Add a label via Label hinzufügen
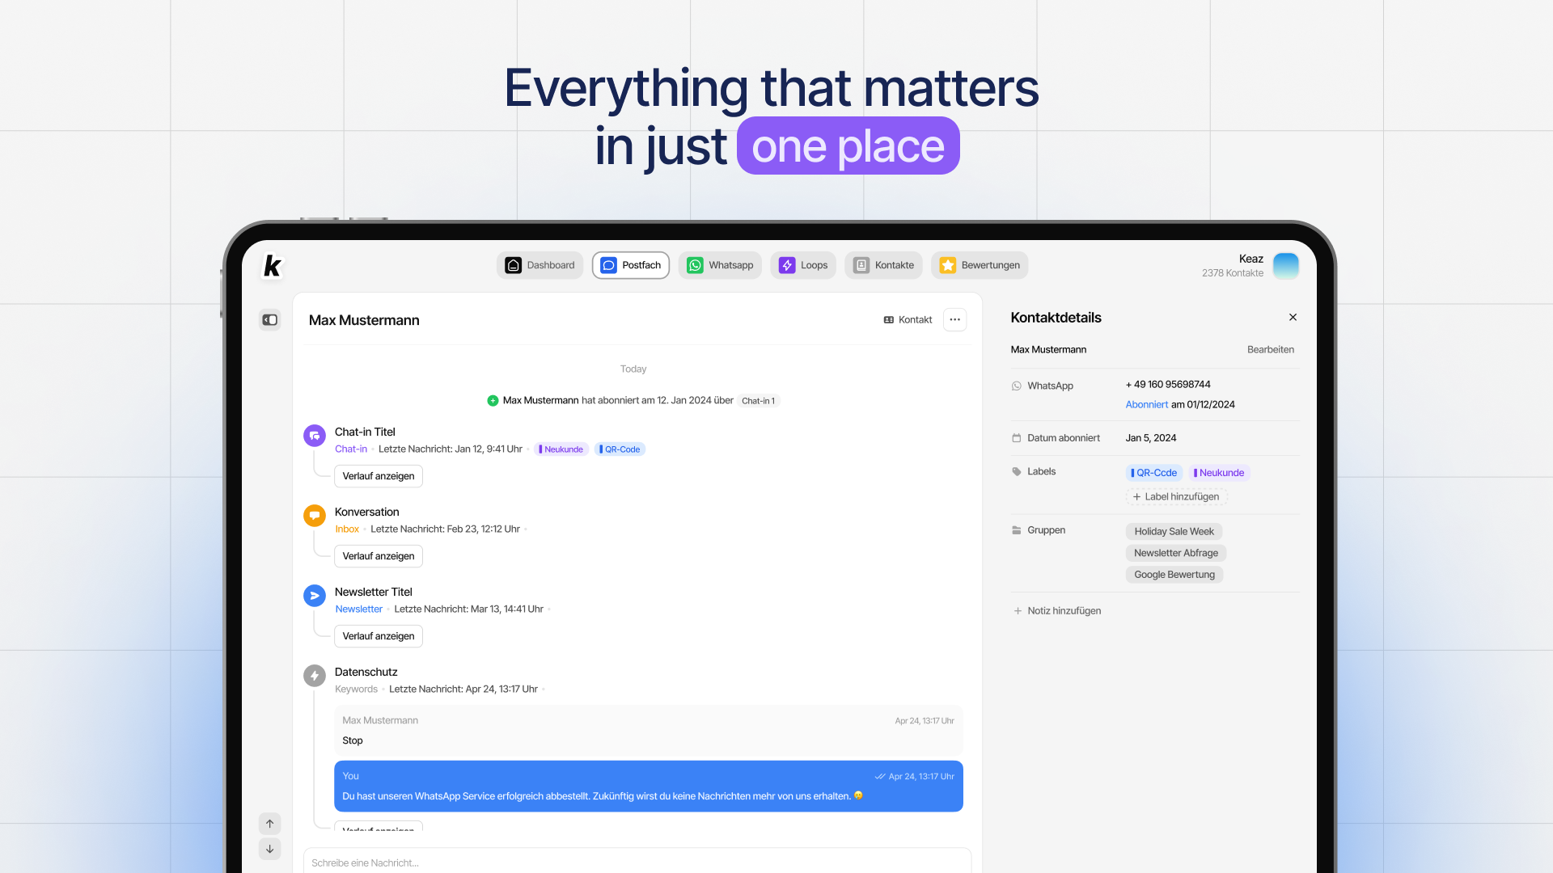 1175,496
